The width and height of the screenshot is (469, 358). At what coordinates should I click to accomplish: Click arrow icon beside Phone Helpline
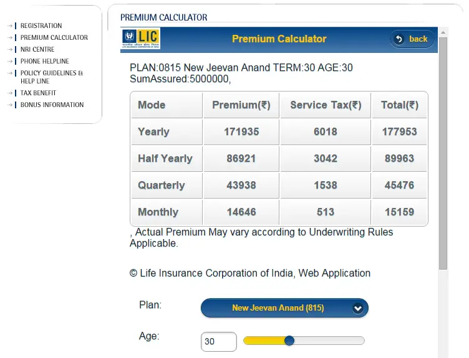(10, 61)
